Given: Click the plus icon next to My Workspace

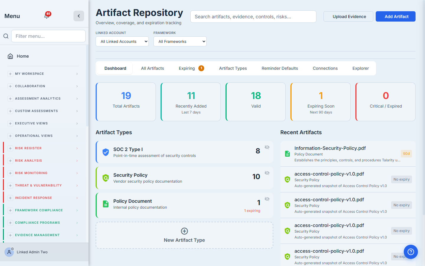Looking at the screenshot, I should tap(10, 74).
